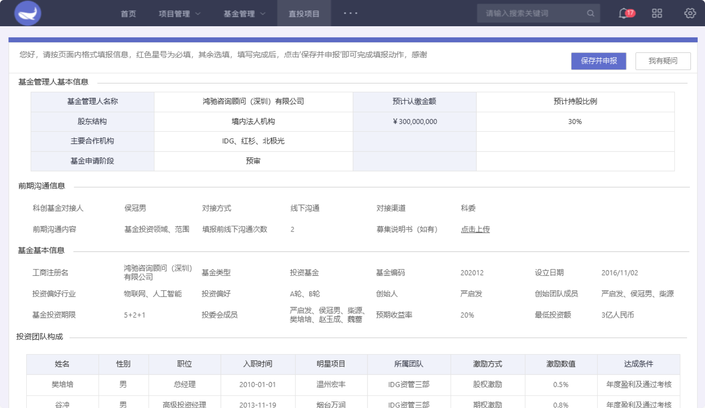Click the 基金管理人名称 header cell
Screen dimensions: 705x408
[x=93, y=102]
